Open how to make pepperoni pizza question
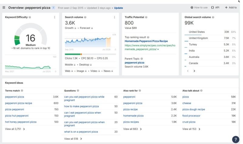This screenshot has height=144, width=243. [x=81, y=106]
